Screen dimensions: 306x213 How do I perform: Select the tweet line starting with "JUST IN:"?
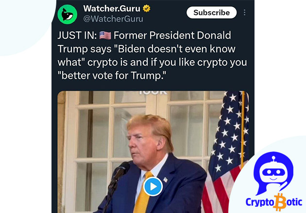144,35
